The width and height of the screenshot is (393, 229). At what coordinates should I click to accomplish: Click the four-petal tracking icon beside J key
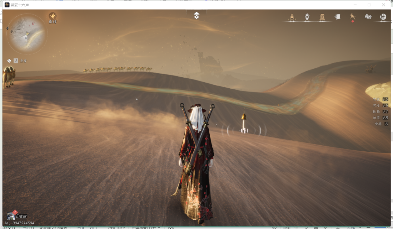pyautogui.click(x=9, y=61)
